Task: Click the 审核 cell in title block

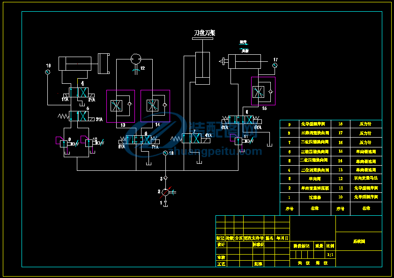Action: (x=221, y=257)
